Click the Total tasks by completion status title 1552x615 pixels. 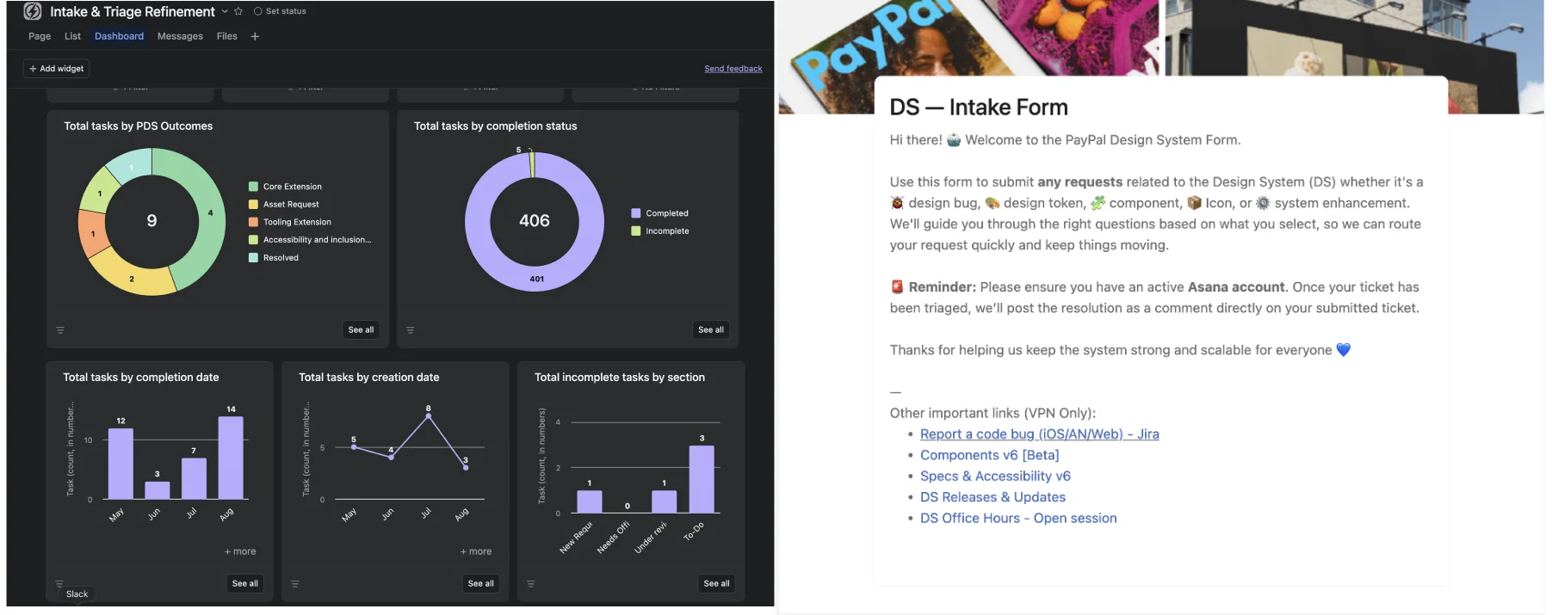(x=496, y=126)
